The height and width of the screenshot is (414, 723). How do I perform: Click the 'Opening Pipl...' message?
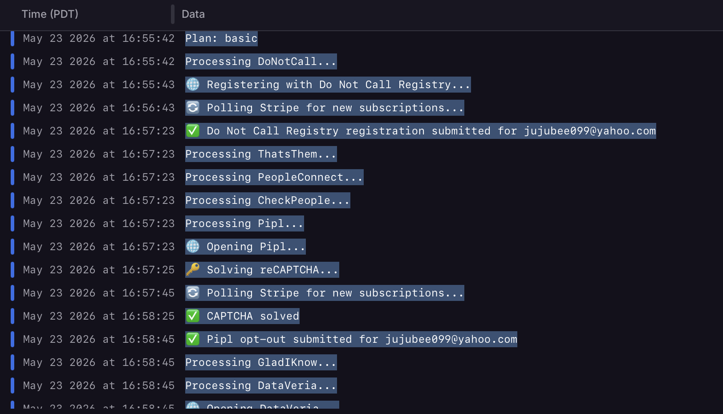[256, 247]
